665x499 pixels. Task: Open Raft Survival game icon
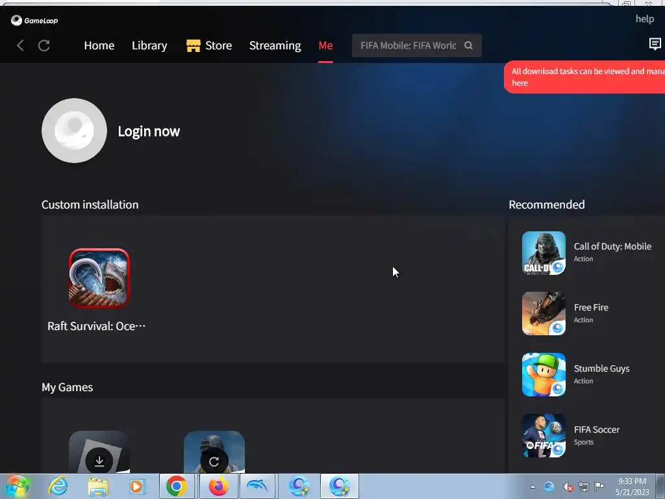coord(99,278)
